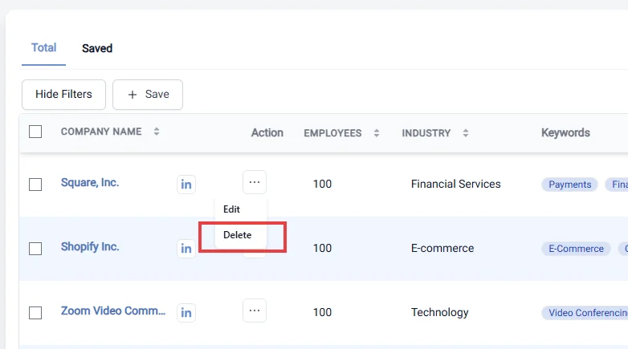Switch to the Saved tab
The height and width of the screenshot is (349, 628).
tap(97, 48)
